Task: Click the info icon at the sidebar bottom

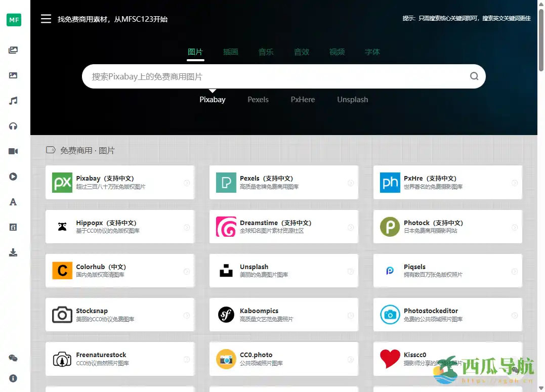Action: pos(14,378)
